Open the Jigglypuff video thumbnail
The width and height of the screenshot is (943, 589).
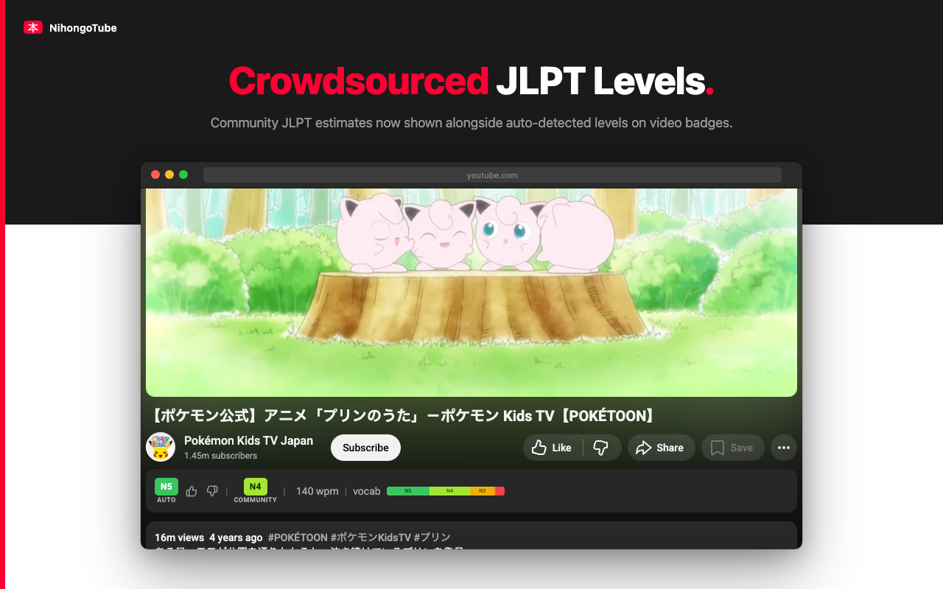click(471, 292)
